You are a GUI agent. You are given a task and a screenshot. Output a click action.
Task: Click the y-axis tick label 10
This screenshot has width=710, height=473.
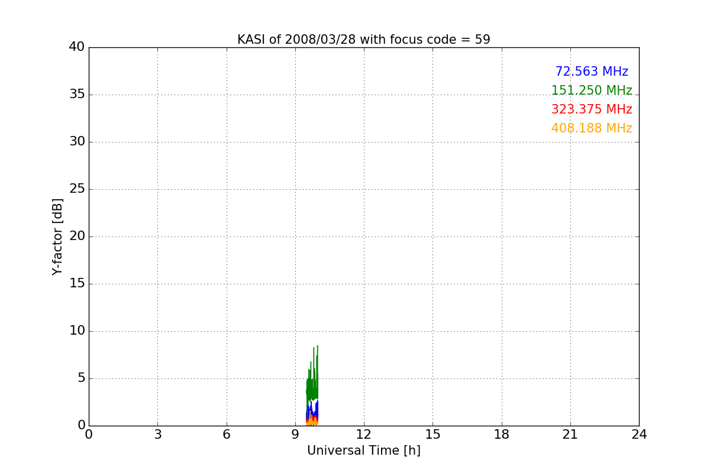click(x=77, y=331)
